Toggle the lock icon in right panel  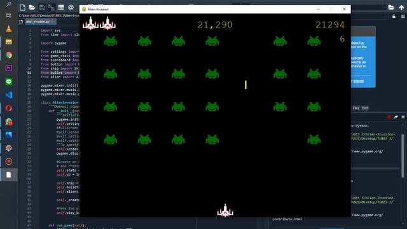394,17
